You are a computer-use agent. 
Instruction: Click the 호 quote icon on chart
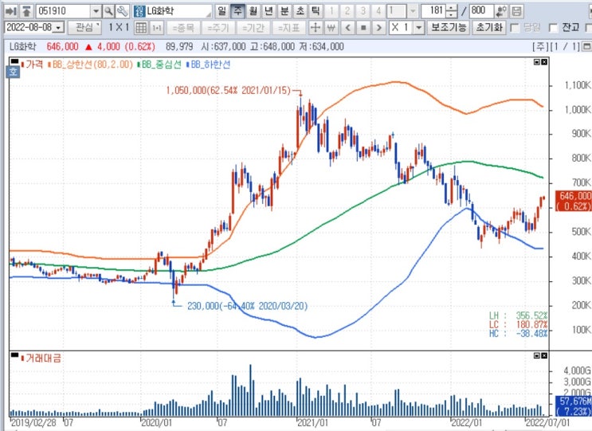pyautogui.click(x=14, y=72)
